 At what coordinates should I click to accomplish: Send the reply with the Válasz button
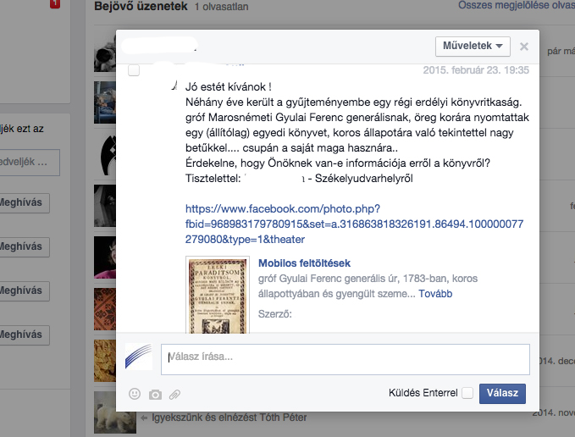tap(502, 393)
